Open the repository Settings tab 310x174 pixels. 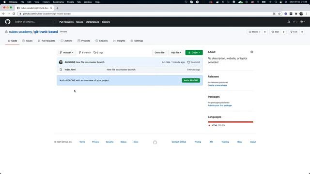click(x=137, y=41)
